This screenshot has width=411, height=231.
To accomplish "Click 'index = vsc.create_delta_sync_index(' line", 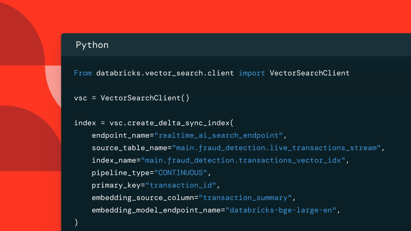I will 154,123.
